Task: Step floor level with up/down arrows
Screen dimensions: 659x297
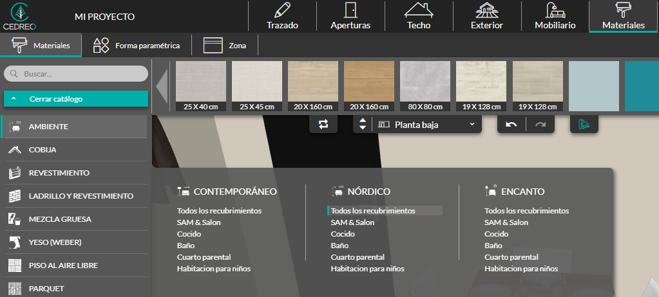Action: [363, 124]
